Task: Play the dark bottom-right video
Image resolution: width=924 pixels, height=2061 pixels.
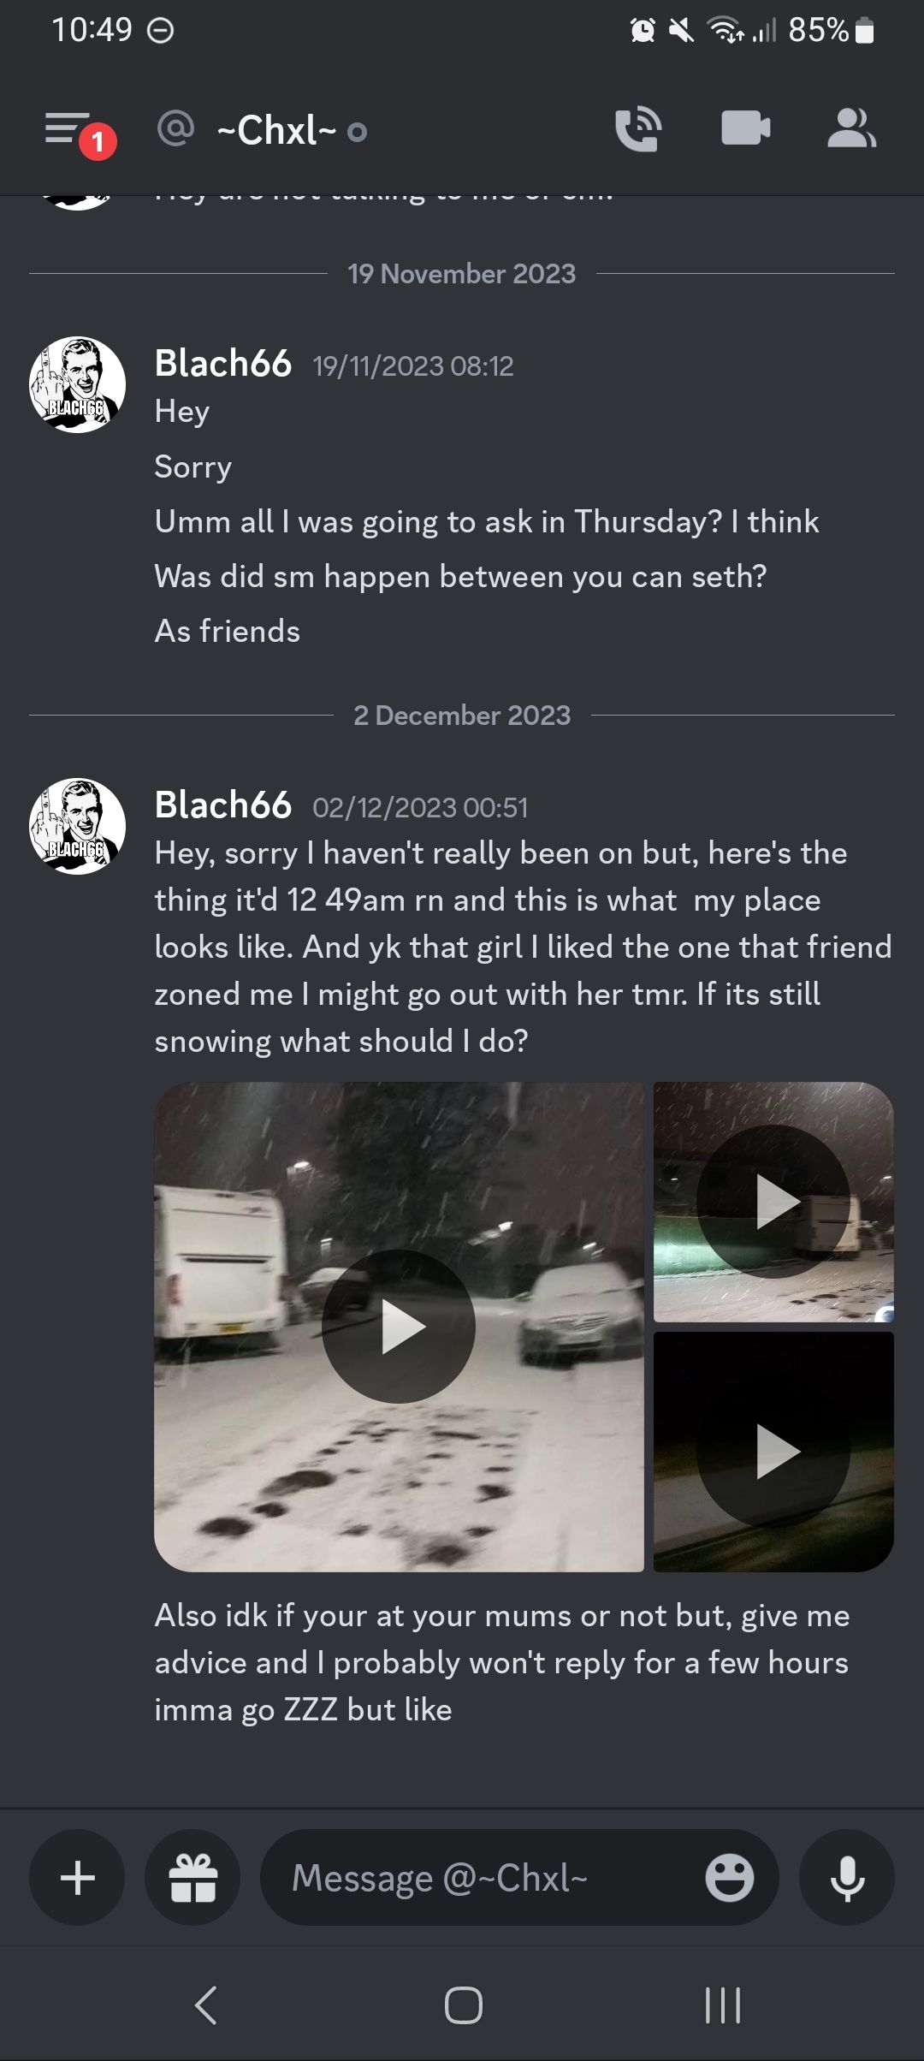Action: [773, 1452]
